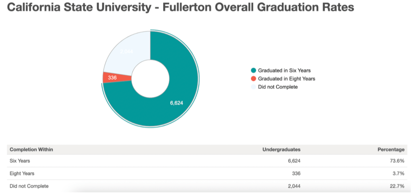Click the red Graduated in Eight Years legend dot
The image size is (412, 195).
click(x=253, y=79)
